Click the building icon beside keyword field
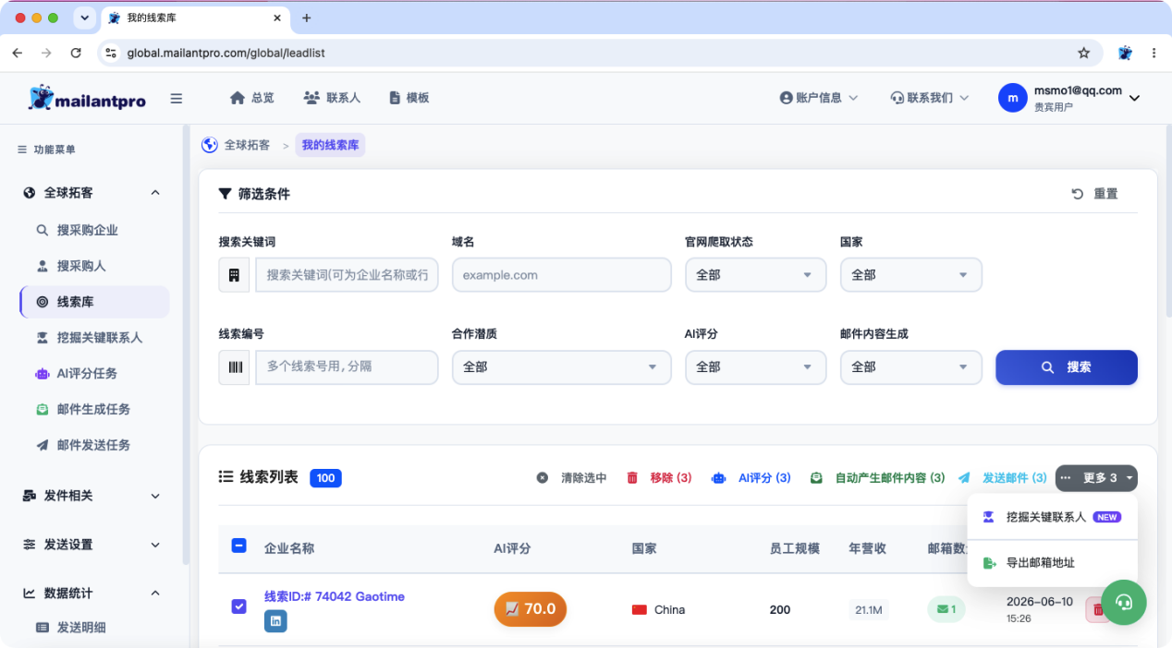Image resolution: width=1172 pixels, height=648 pixels. click(234, 275)
